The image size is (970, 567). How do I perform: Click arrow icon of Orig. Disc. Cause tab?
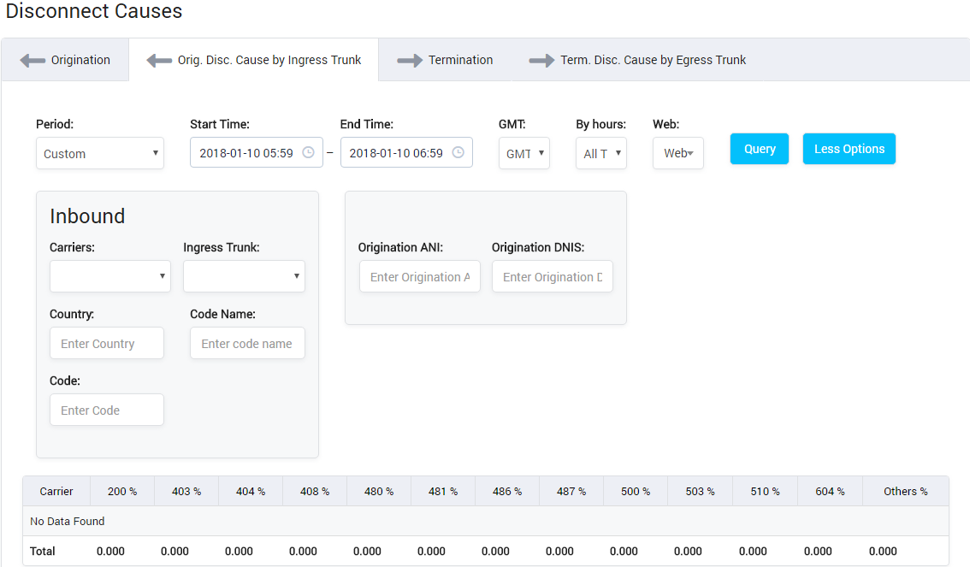[x=159, y=61]
